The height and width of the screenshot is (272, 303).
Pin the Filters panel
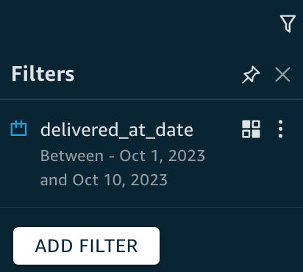pyautogui.click(x=251, y=75)
